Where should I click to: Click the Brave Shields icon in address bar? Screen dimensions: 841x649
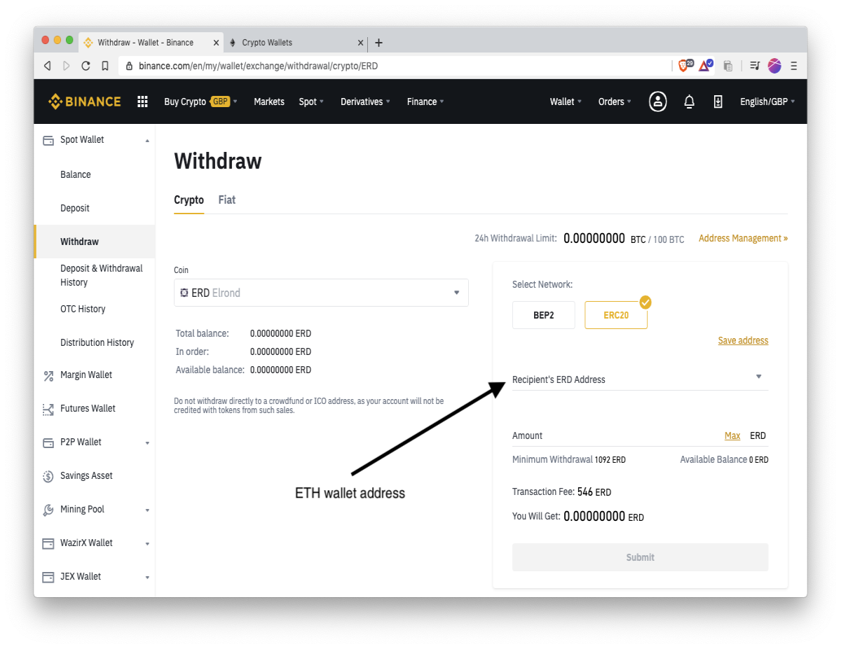[685, 66]
